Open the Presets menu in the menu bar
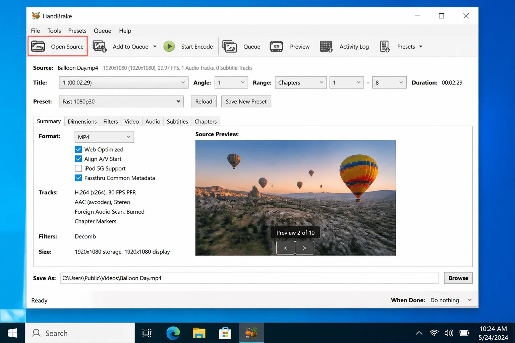Viewport: 515px width, 343px height. tap(77, 30)
